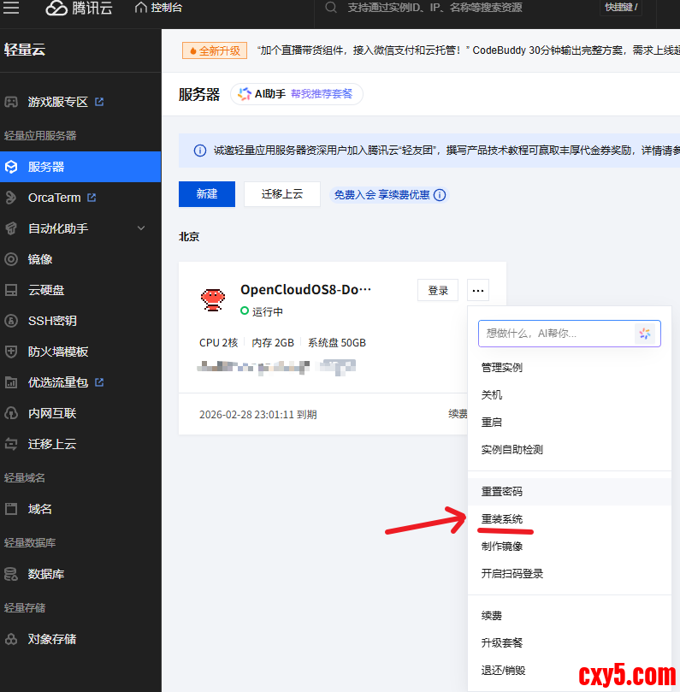Screen dimensions: 680x692
Task: Click the SSH密钥 key icon
Action: 11,321
